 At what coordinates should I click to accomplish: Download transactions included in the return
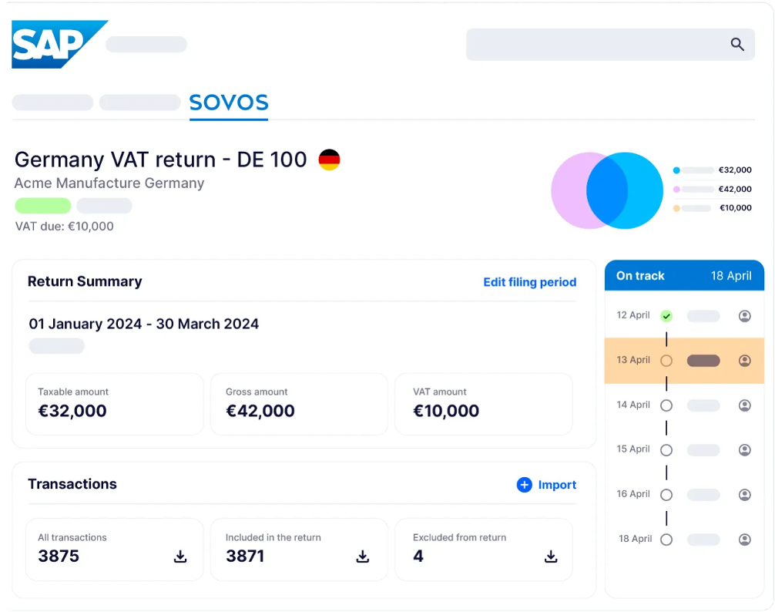coord(363,557)
